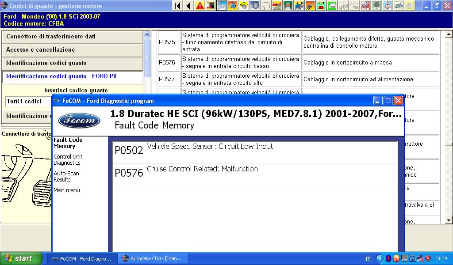Open Control Unit Diagnostics link
Screen dimensions: 453x265
click(68, 160)
